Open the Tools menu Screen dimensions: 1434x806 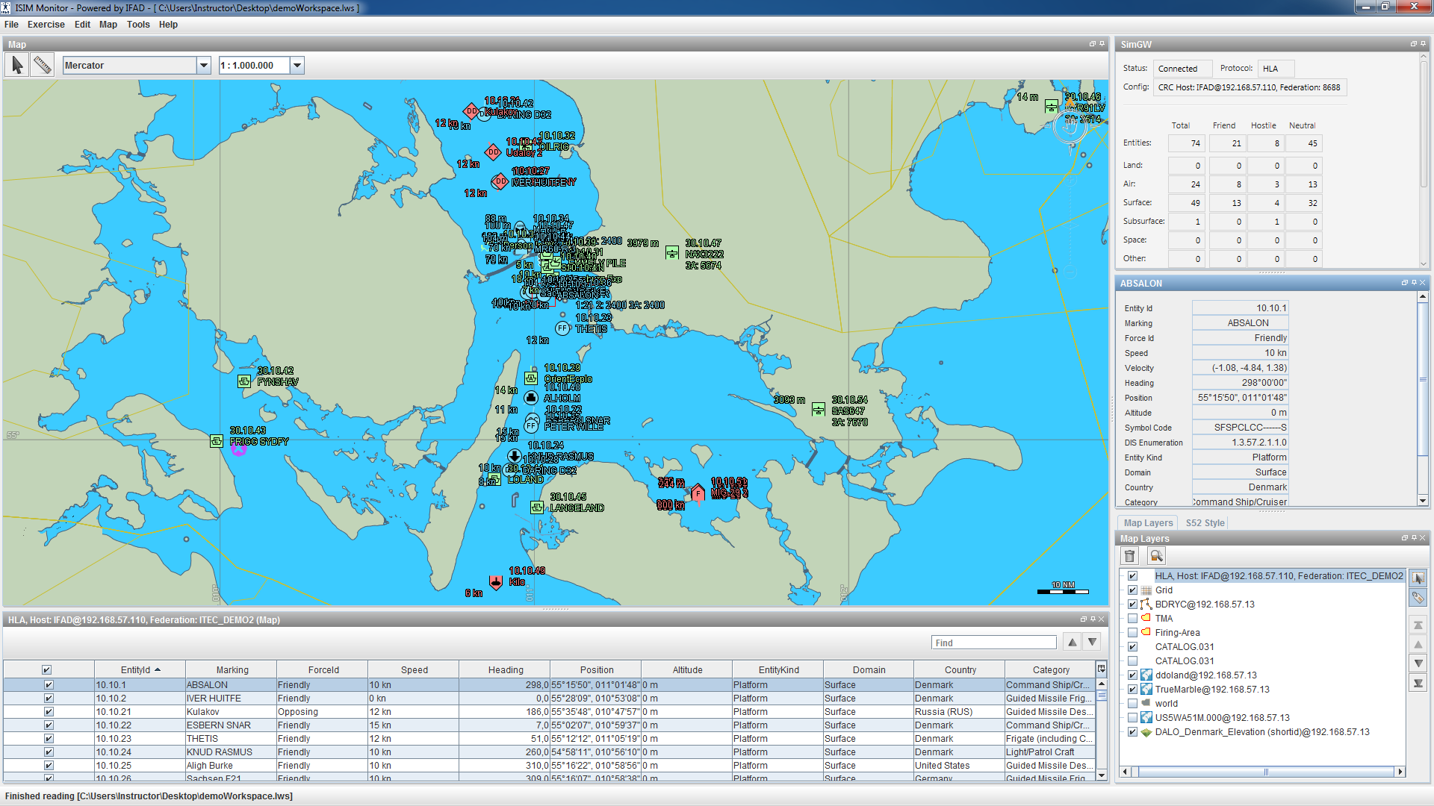pyautogui.click(x=138, y=25)
